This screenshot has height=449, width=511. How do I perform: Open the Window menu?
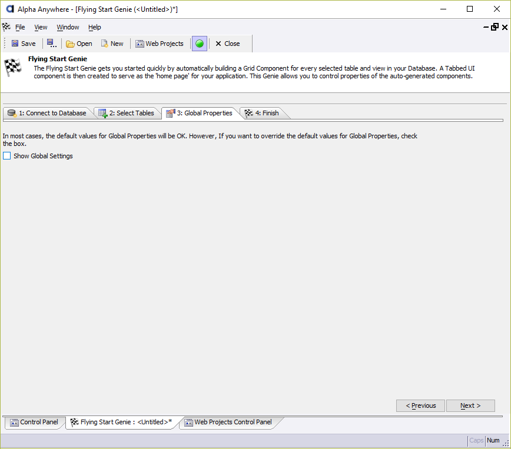[x=68, y=27]
